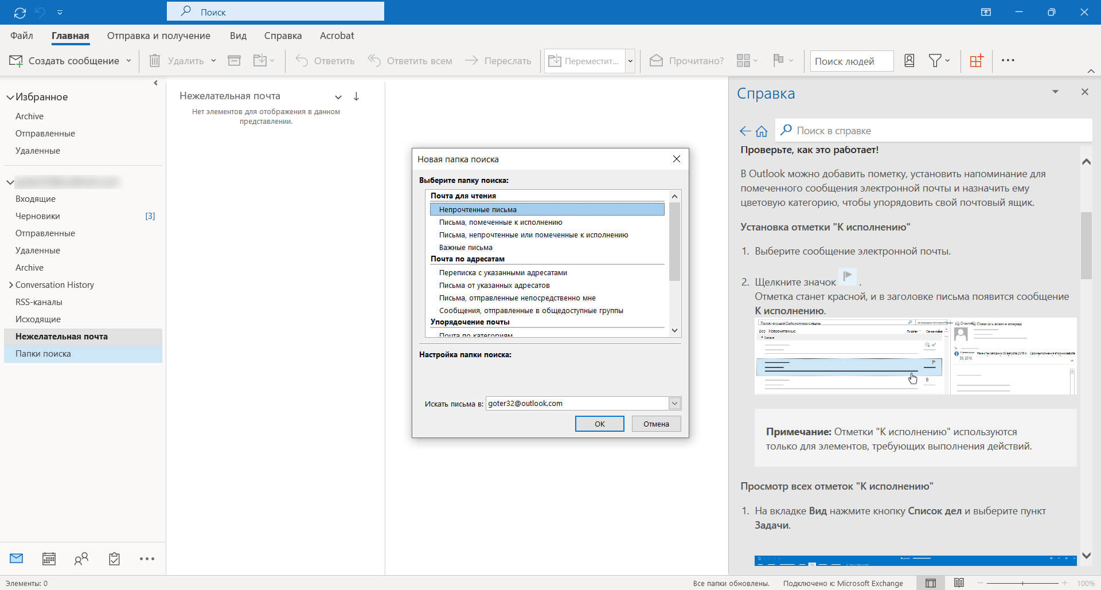Open the Отправка и получение tab
Viewport: 1101px width, 590px height.
159,36
